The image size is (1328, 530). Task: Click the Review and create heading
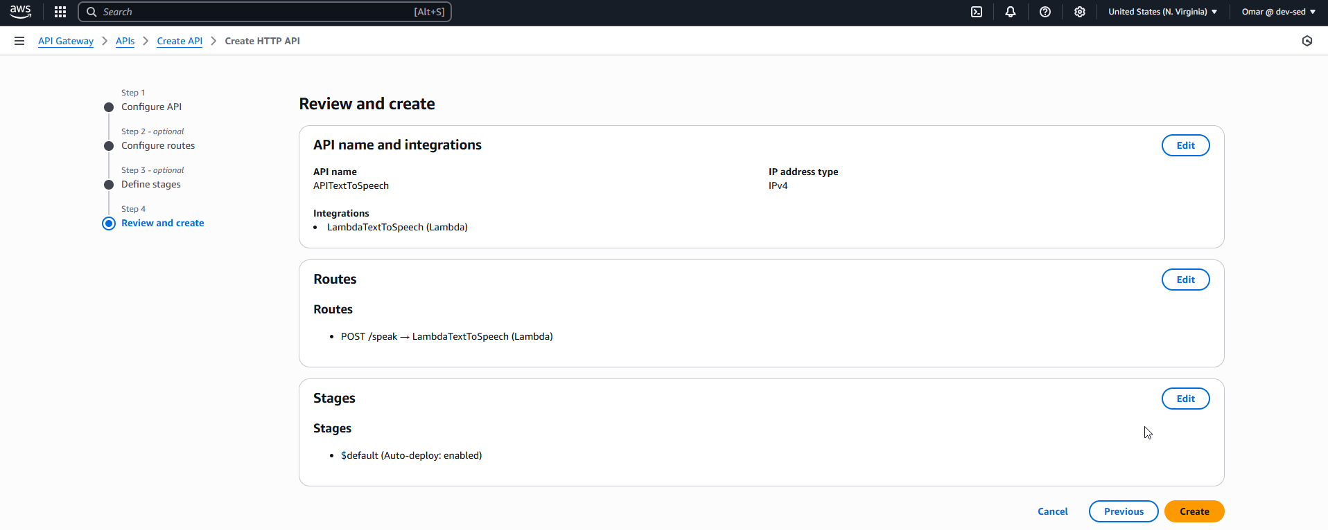[367, 104]
